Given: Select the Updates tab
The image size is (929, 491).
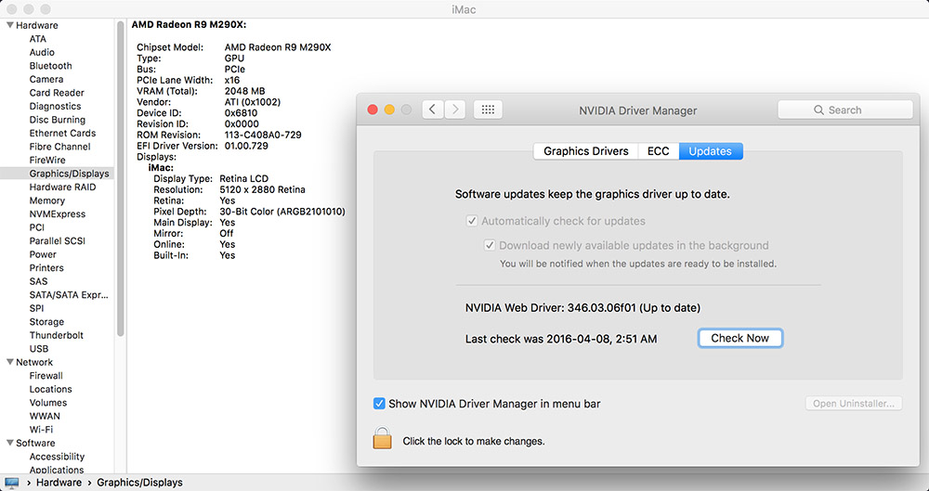Looking at the screenshot, I should click(711, 151).
